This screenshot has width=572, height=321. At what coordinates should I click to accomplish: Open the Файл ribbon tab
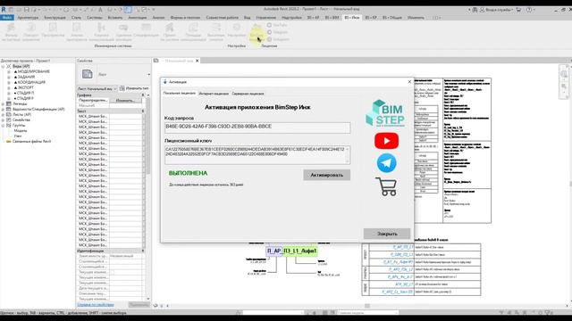tap(7, 18)
